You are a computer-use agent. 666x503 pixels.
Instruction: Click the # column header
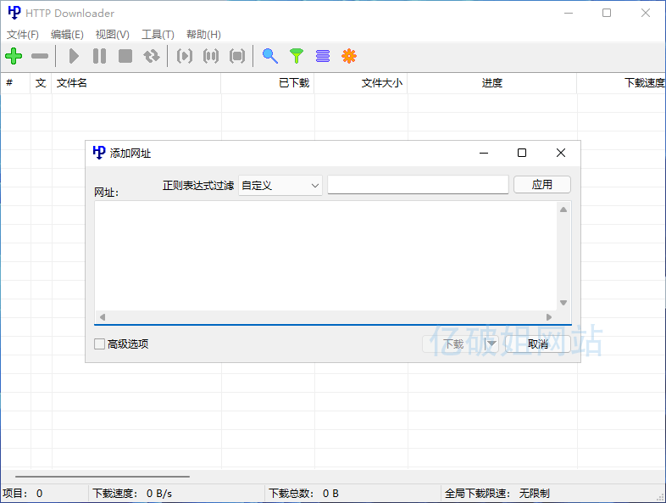pyautogui.click(x=15, y=83)
